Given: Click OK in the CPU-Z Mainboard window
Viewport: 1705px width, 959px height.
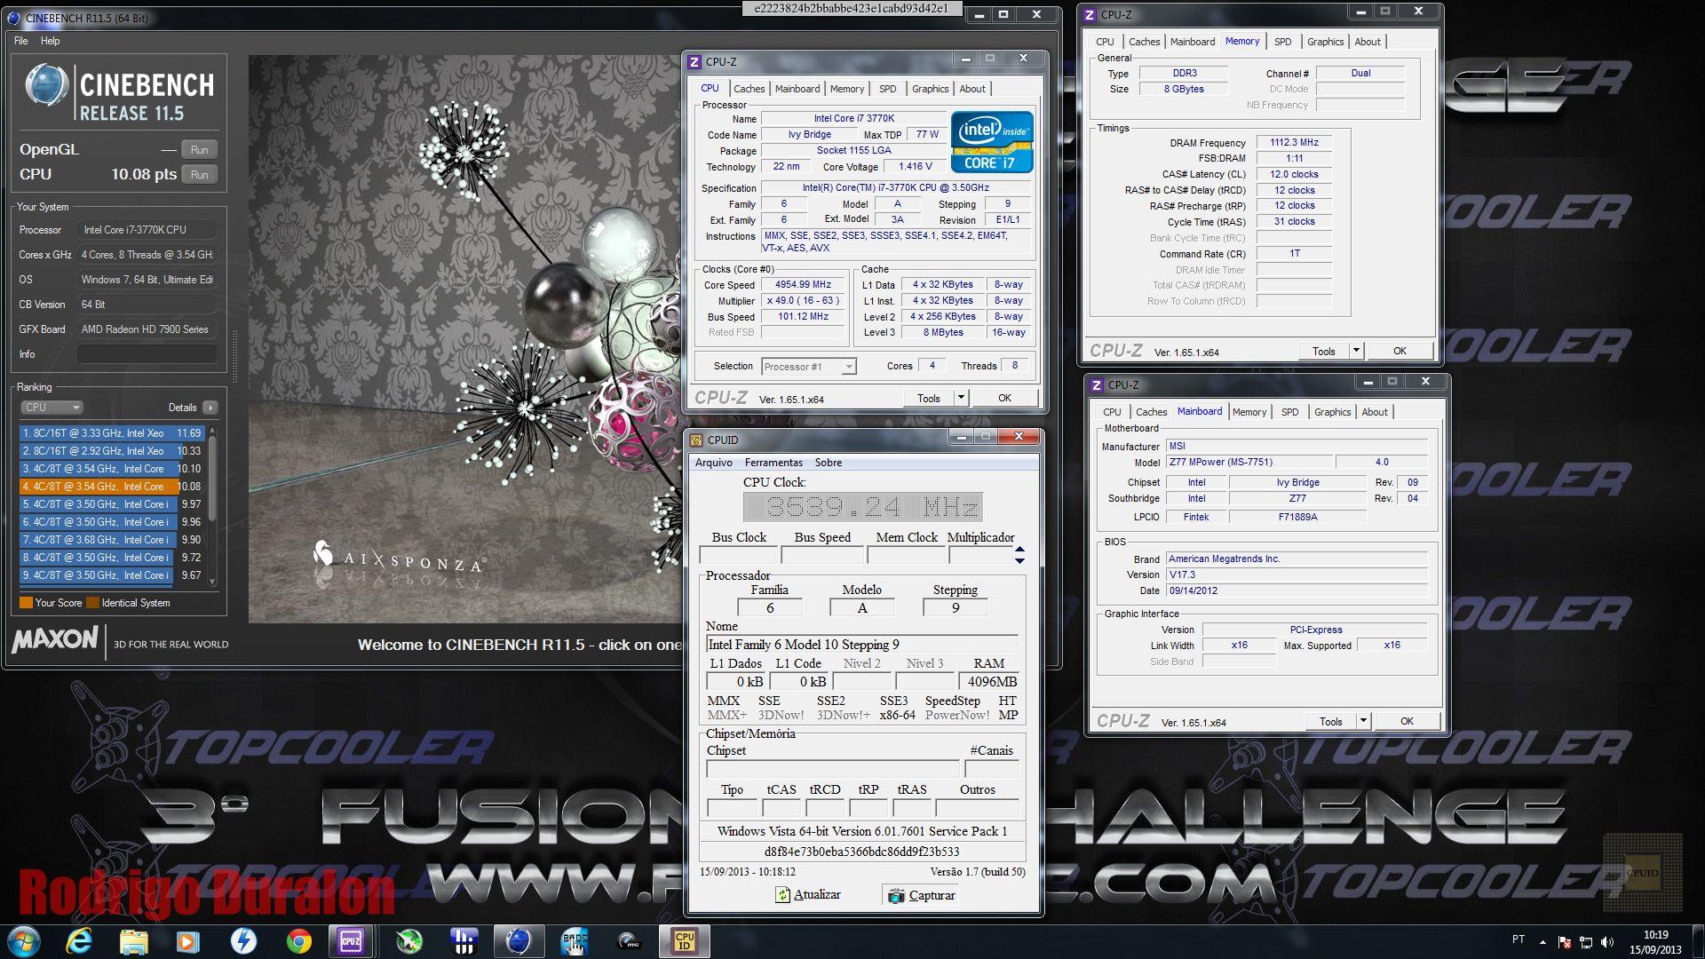Looking at the screenshot, I should 1407,721.
